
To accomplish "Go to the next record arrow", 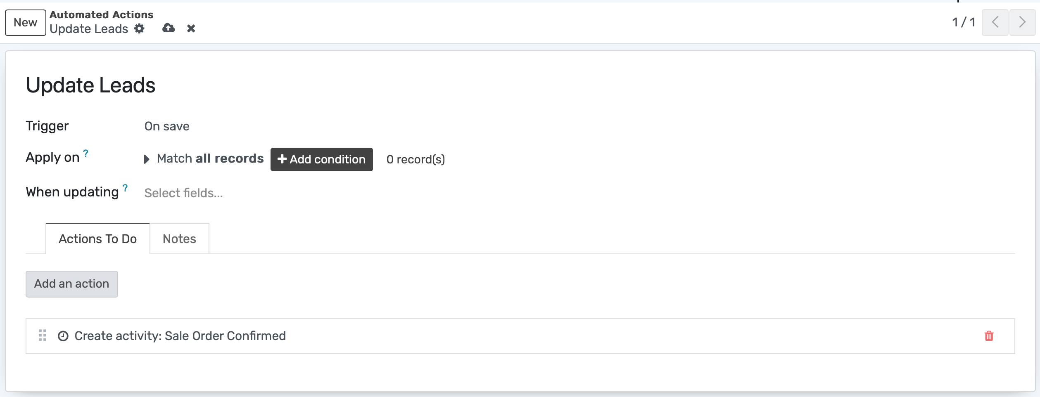I will coord(1022,22).
